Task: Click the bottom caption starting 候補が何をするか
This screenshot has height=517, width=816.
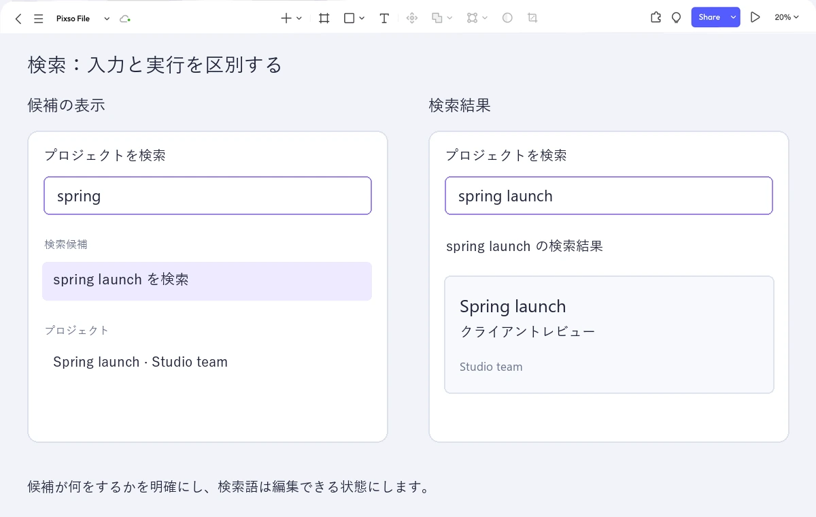Action: pos(229,488)
